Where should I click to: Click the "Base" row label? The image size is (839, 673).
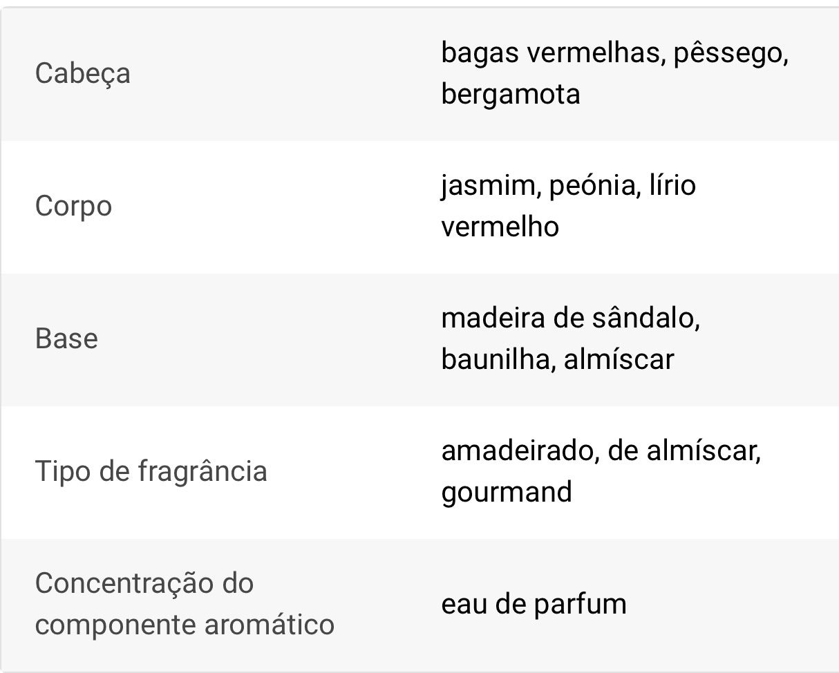click(x=66, y=339)
